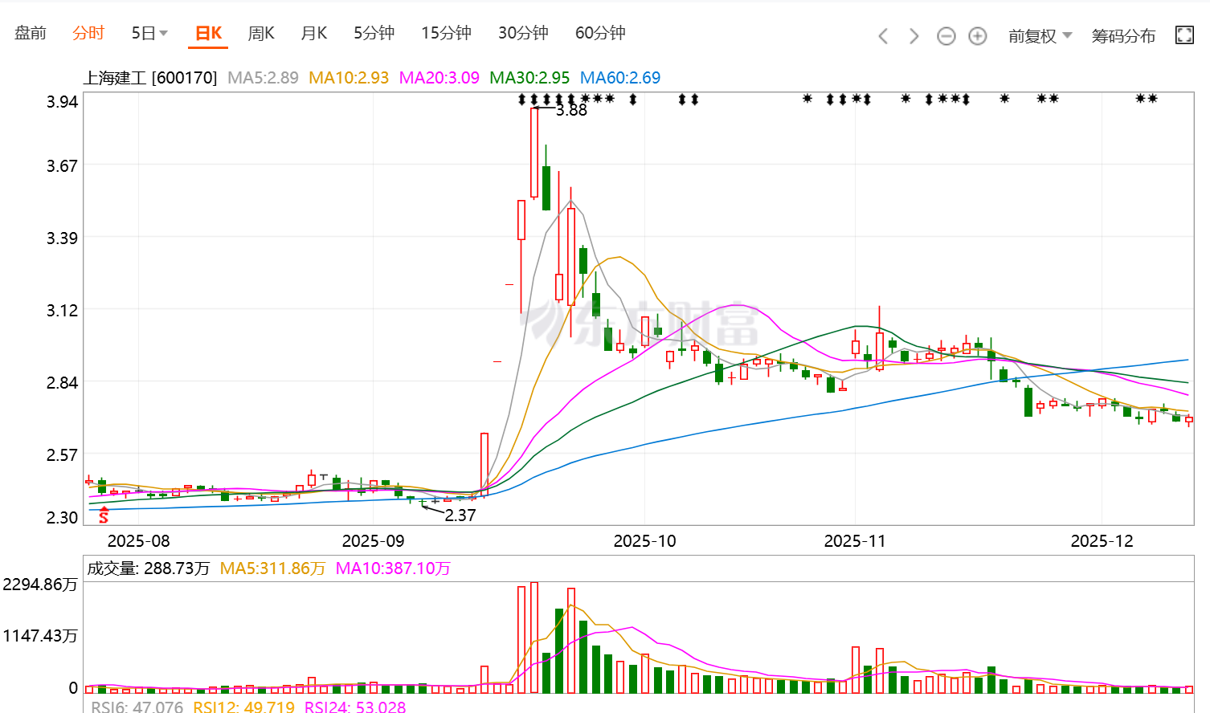
Task: Click RSI12: 49.719 label
Action: point(244,707)
